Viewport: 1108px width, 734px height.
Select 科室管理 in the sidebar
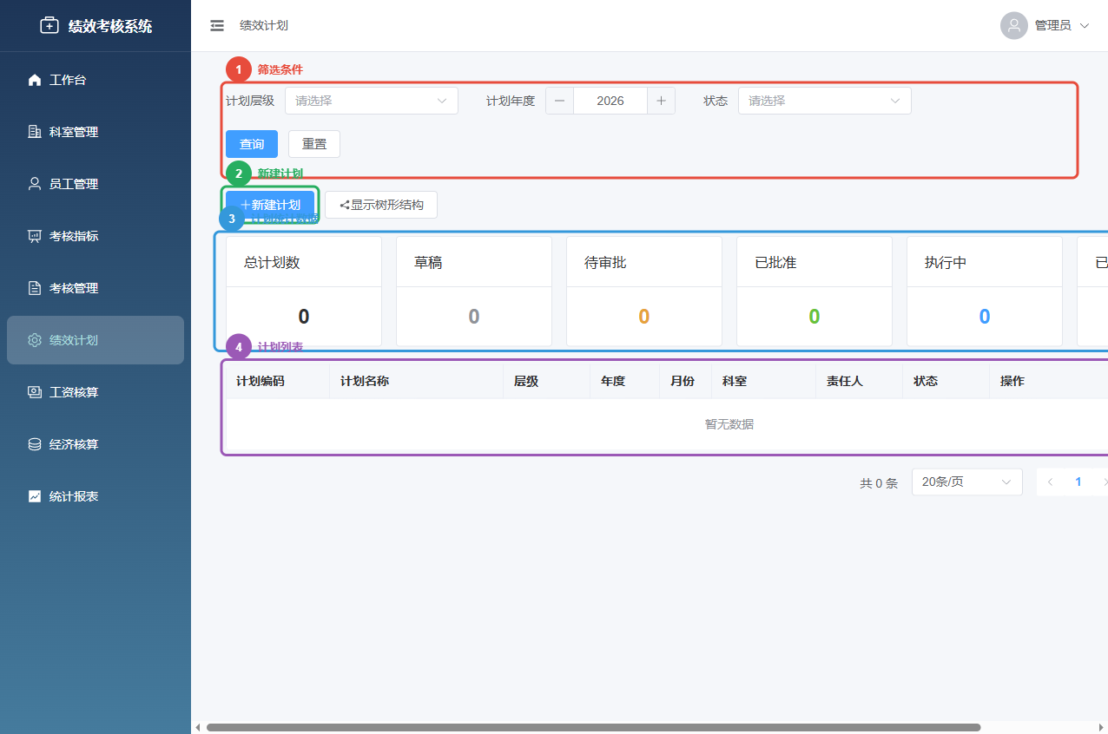click(74, 131)
